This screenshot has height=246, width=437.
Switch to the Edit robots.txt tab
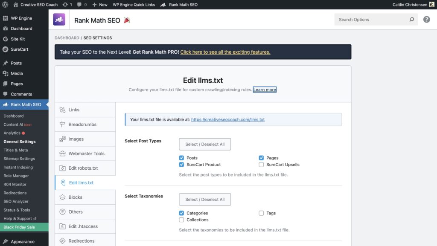83,168
